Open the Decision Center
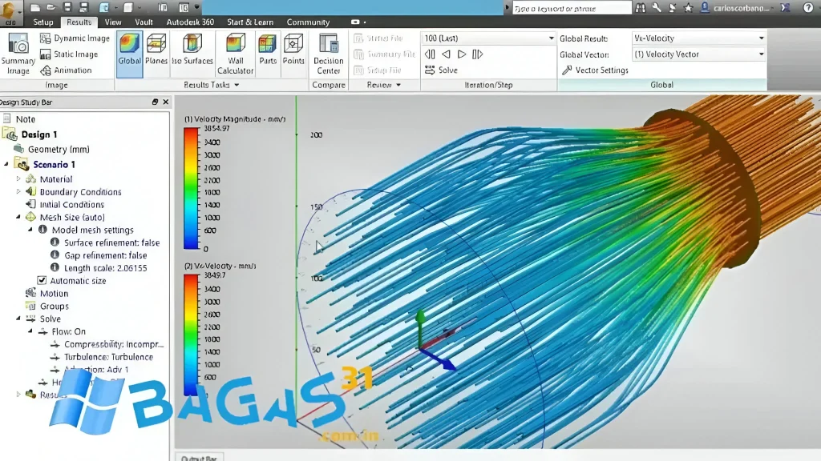The image size is (821, 461). 328,54
